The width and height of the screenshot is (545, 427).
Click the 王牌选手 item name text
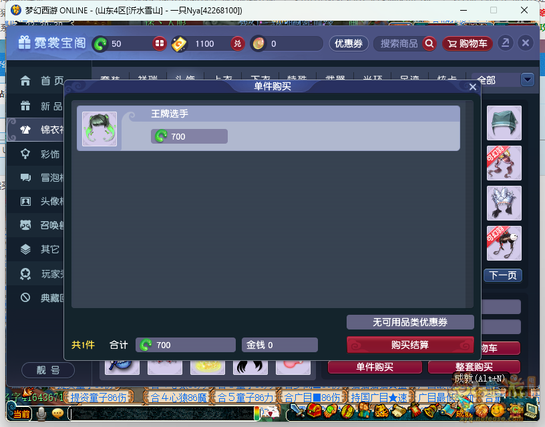click(x=170, y=114)
